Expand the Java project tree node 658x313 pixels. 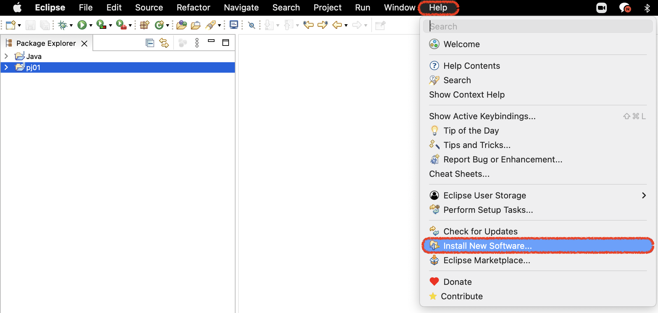(6, 56)
